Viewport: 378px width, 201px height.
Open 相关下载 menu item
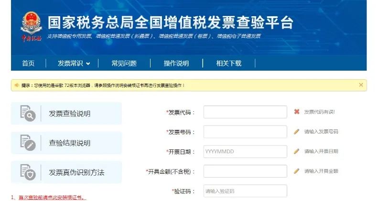click(228, 63)
